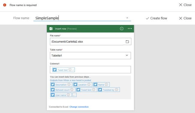195x113 pixels.
Task: Expand the Table name dropdown
Action: click(90, 56)
